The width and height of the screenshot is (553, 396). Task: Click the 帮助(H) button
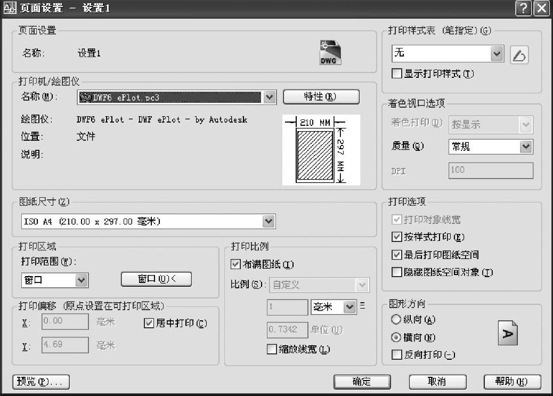512,382
